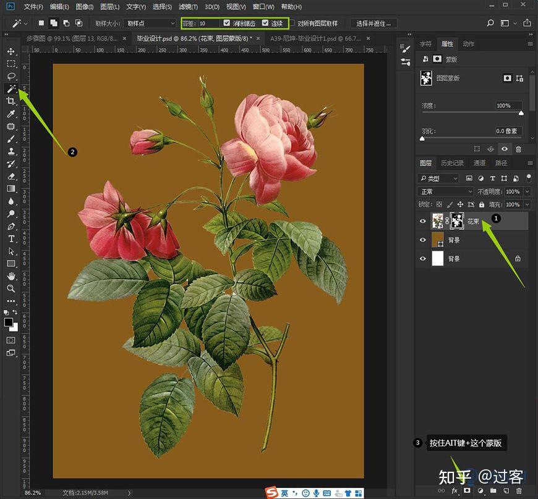
Task: Toggle visibility of the brown 背景 layer
Action: [x=423, y=240]
